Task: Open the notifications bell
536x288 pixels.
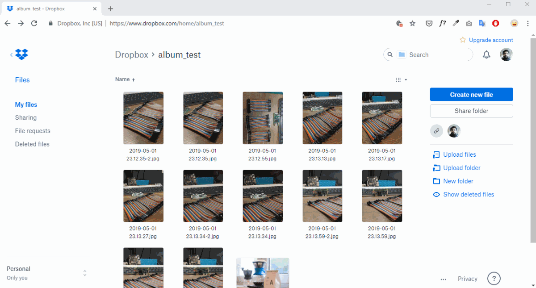Action: (486, 54)
